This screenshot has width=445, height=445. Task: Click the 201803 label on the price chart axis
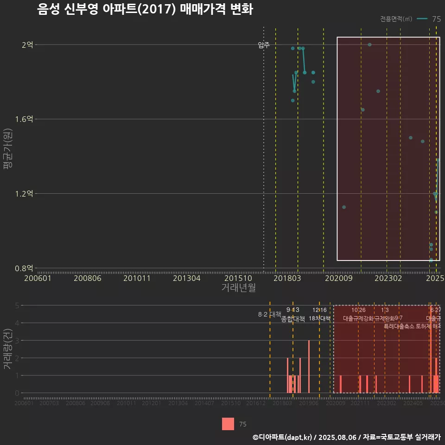coord(287,278)
